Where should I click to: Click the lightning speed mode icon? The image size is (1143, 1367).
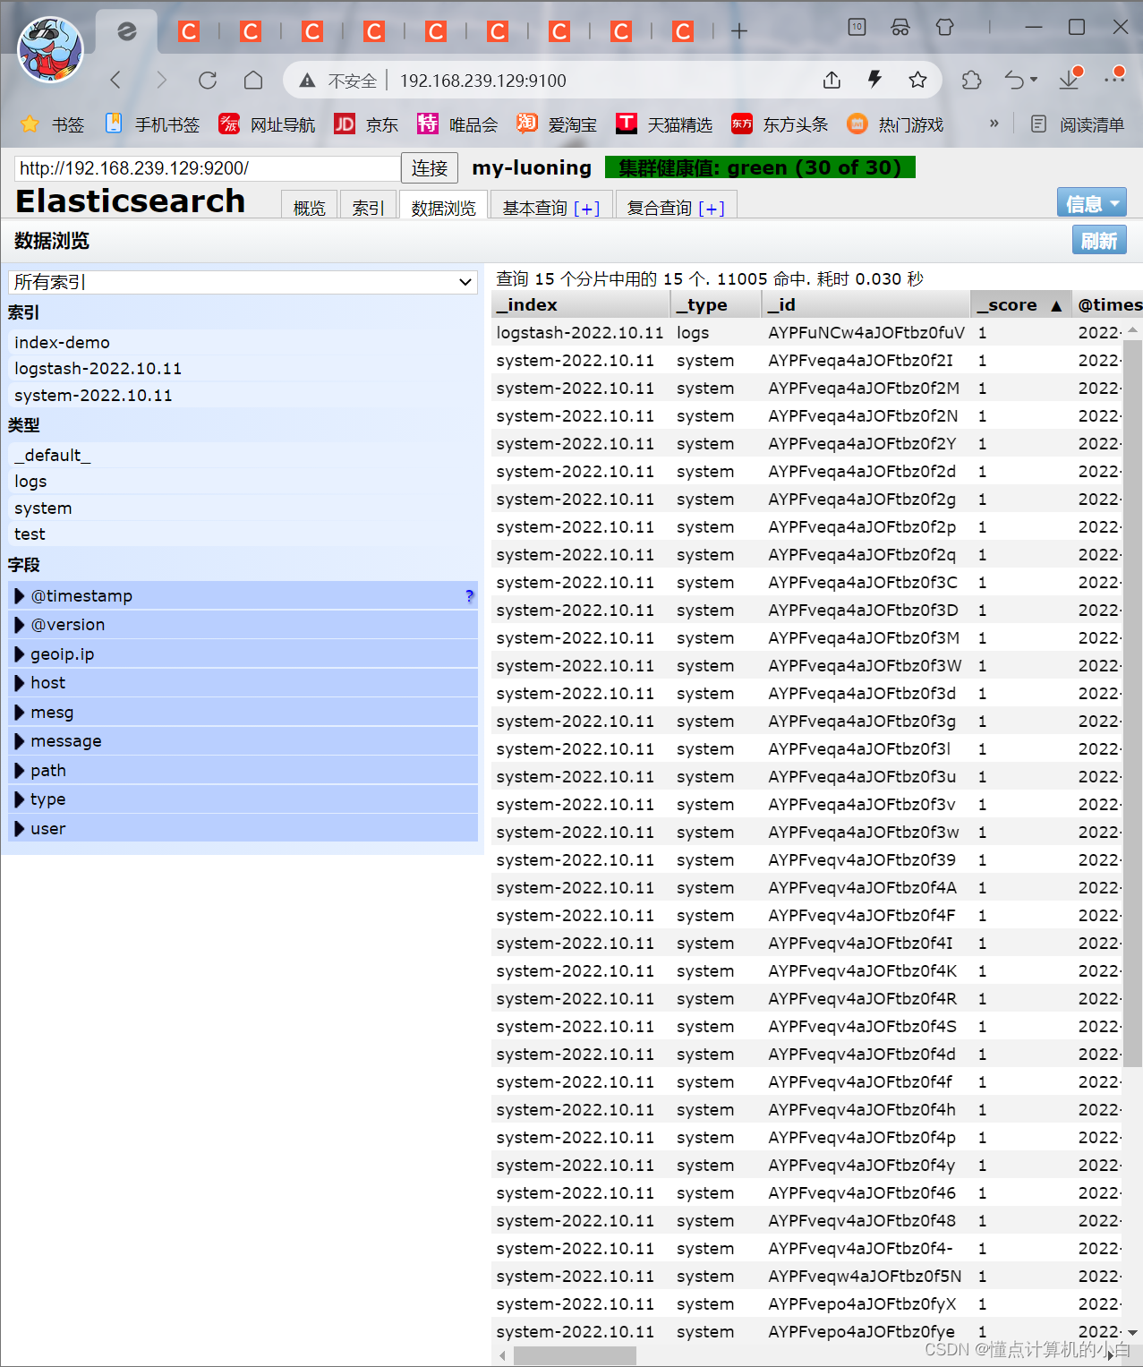tap(874, 80)
